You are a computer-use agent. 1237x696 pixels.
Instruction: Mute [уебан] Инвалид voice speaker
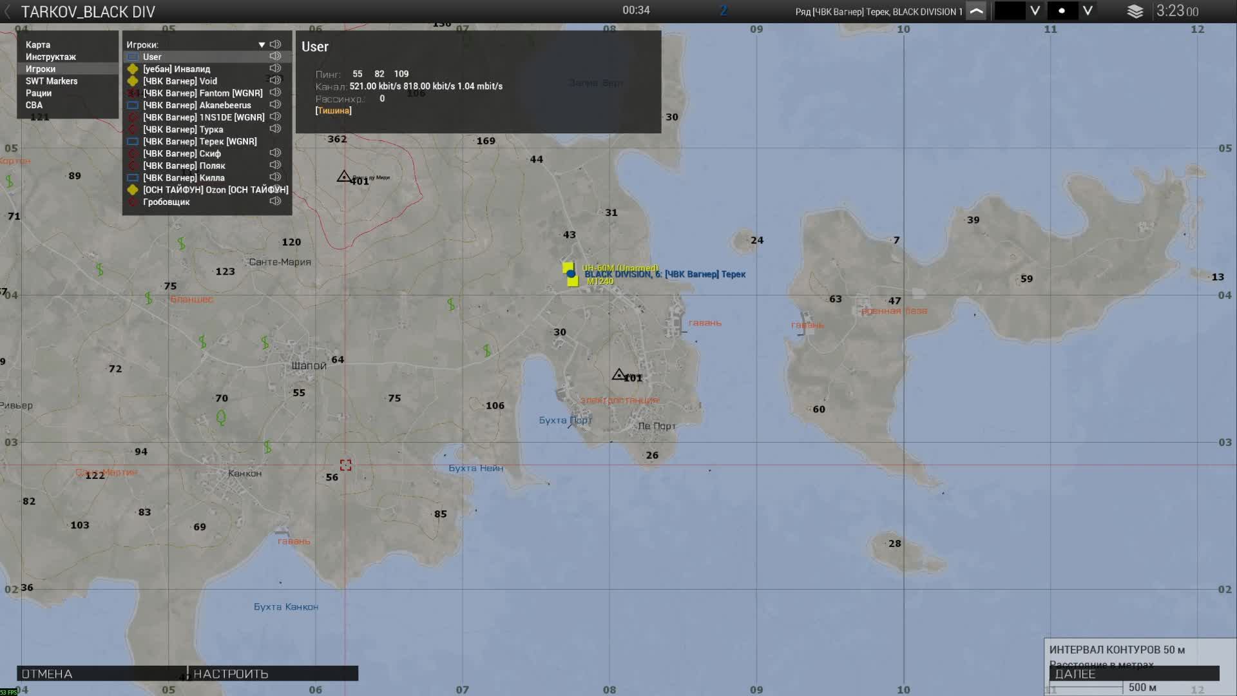pyautogui.click(x=276, y=68)
